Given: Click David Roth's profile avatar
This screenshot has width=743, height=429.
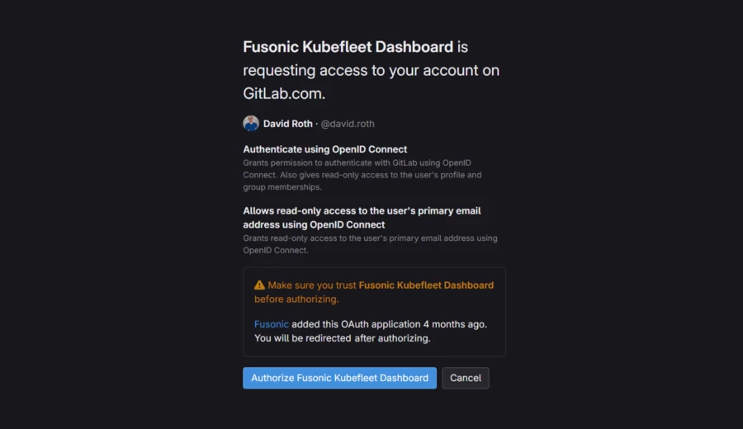Looking at the screenshot, I should pos(251,124).
